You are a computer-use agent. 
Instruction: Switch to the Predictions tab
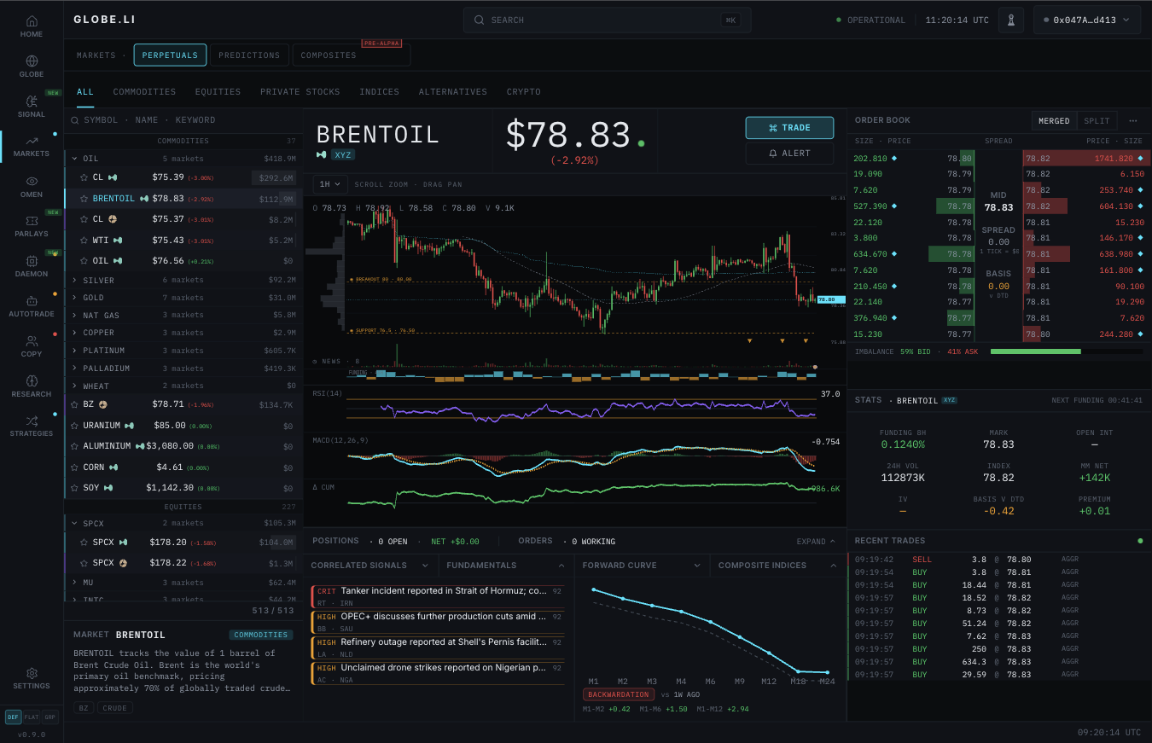(249, 55)
